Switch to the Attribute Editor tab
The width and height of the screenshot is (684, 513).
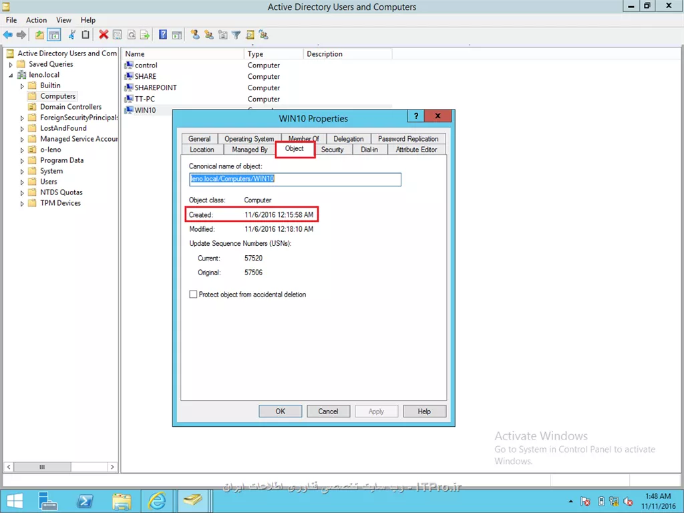(x=416, y=150)
